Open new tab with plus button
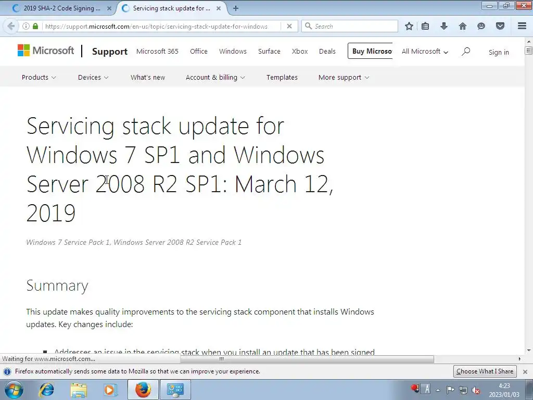Image resolution: width=533 pixels, height=400 pixels. coord(236,8)
